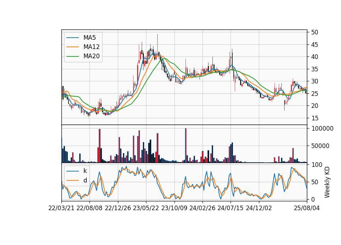Click the price axis value 25
The image size is (341, 245).
pos(315,94)
